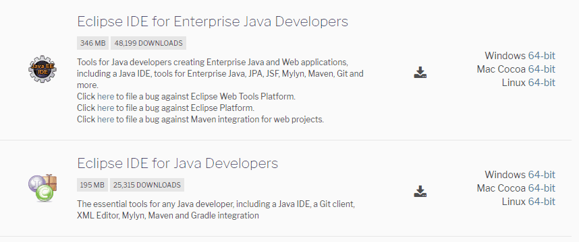Click 'here' to file Eclipse Platform bug
Image resolution: width=579 pixels, height=242 pixels.
[x=105, y=108]
